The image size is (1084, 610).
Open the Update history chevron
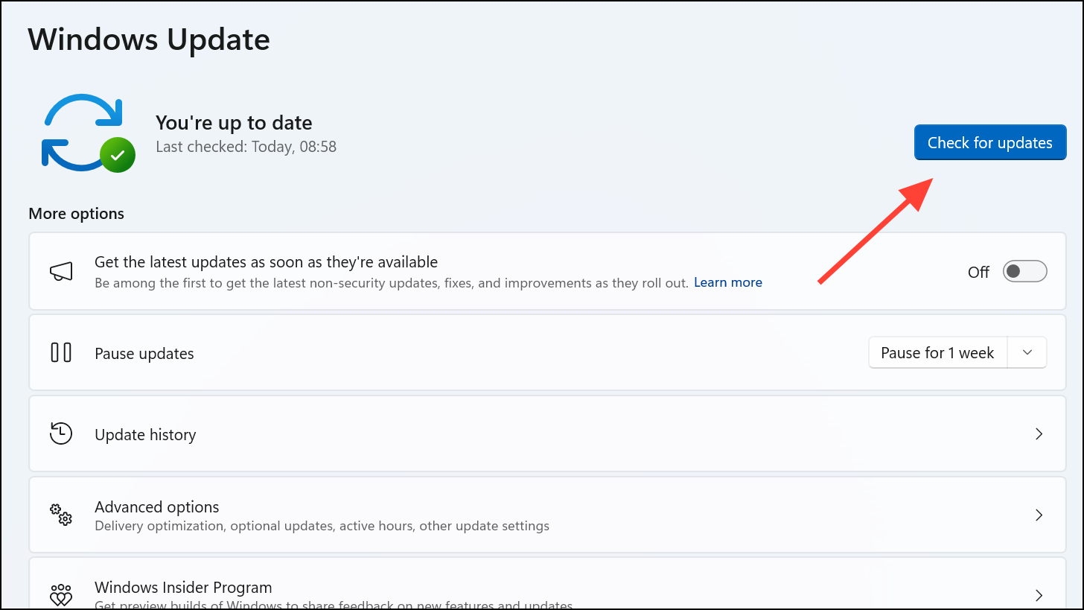point(1039,433)
